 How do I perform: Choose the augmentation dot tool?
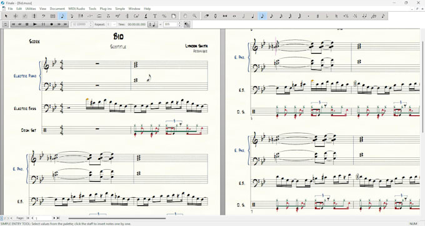click(309, 16)
